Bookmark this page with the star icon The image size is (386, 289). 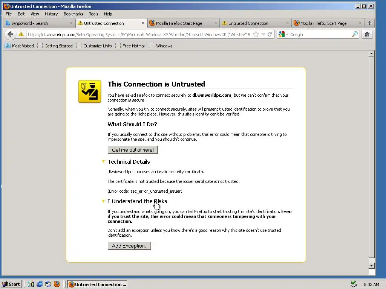click(x=256, y=34)
